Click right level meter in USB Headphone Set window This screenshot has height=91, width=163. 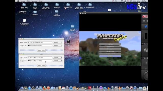click(x=55, y=50)
